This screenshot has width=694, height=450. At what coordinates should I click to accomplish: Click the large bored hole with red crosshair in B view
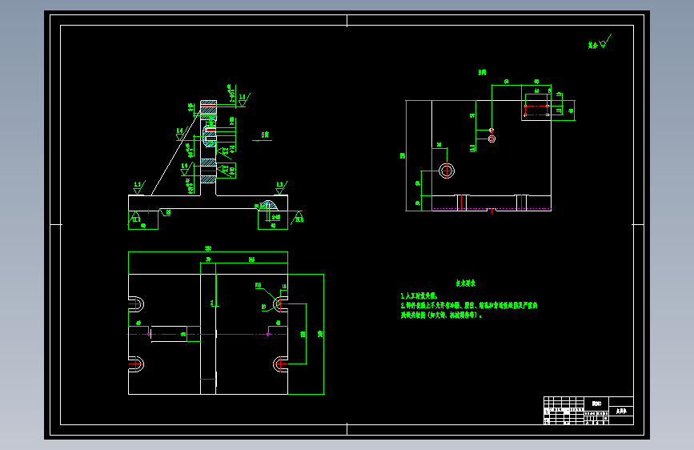(x=447, y=171)
